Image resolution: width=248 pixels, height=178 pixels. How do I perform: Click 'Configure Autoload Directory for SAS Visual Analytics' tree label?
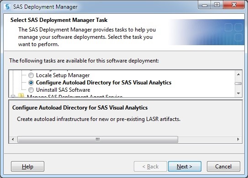tap(104, 83)
